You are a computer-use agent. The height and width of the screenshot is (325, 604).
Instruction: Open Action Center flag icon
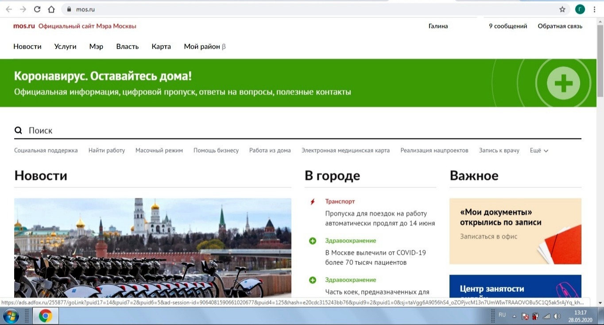[x=525, y=316]
